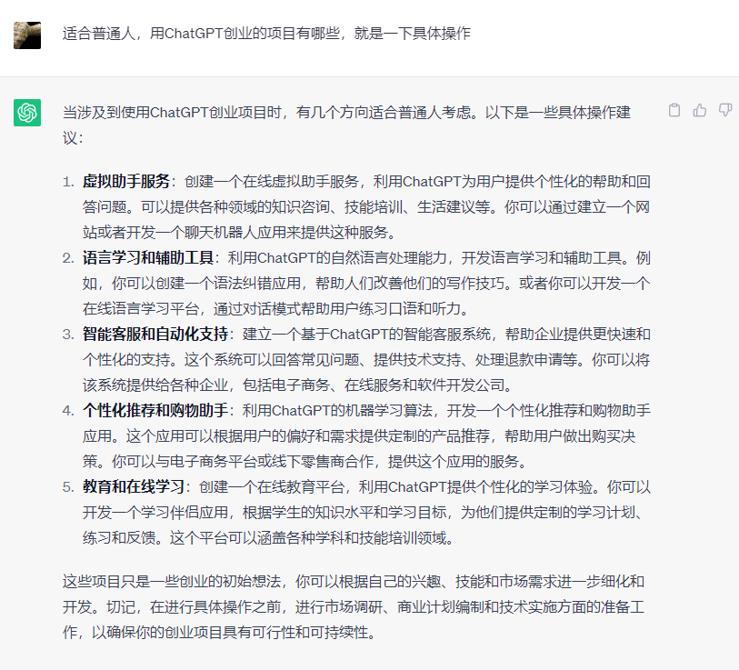Click the bold heading 教育和在线学习

(x=134, y=486)
